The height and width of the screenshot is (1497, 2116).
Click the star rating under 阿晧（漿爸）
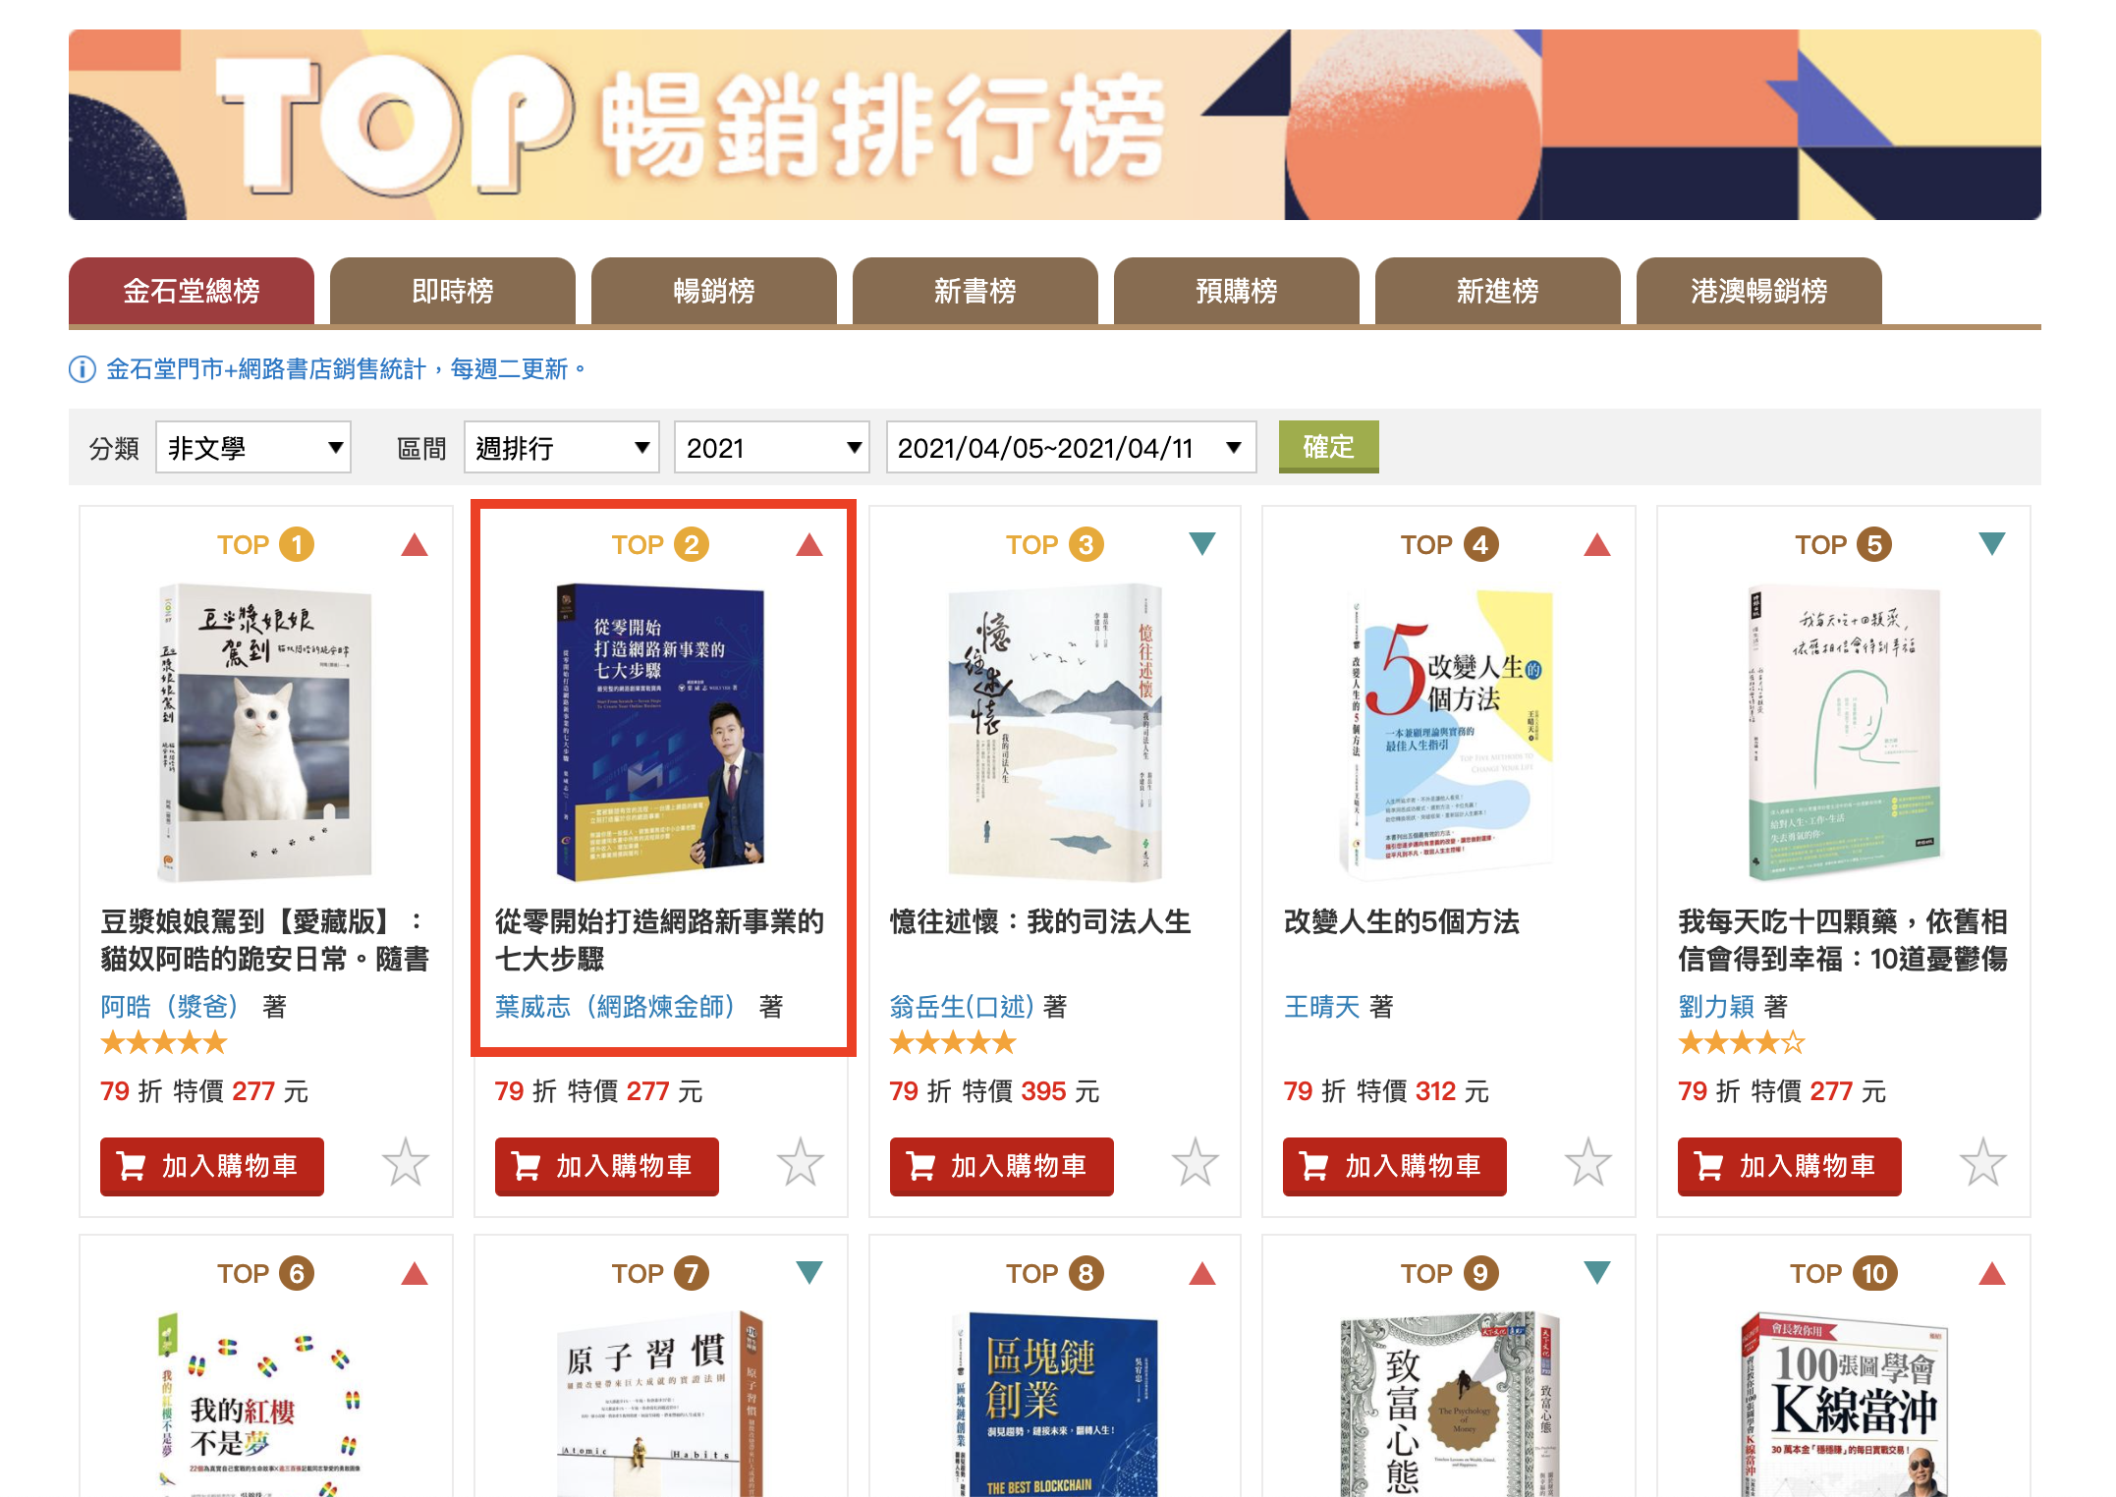[x=164, y=1043]
